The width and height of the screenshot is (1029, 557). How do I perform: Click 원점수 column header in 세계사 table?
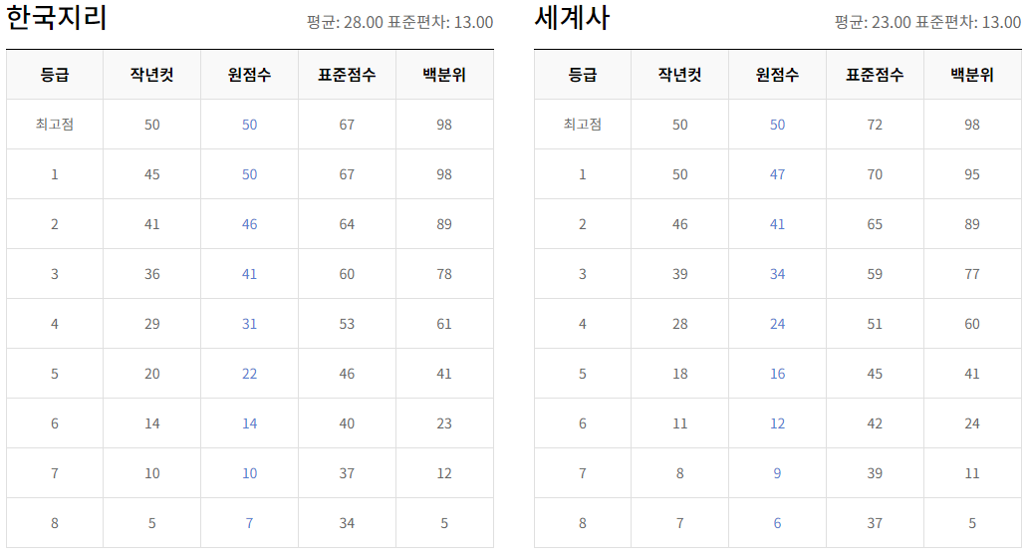(x=777, y=75)
